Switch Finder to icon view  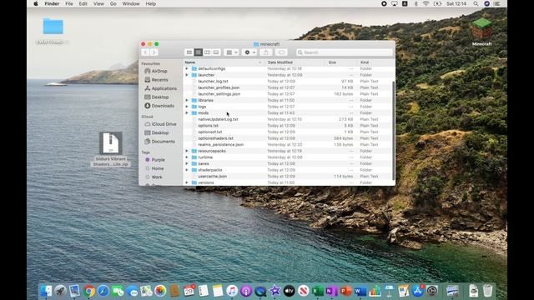(189, 52)
